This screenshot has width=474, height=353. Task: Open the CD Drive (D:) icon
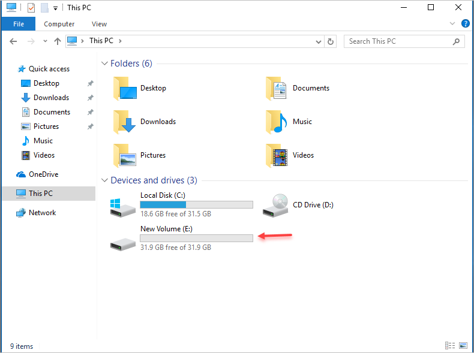tap(276, 205)
